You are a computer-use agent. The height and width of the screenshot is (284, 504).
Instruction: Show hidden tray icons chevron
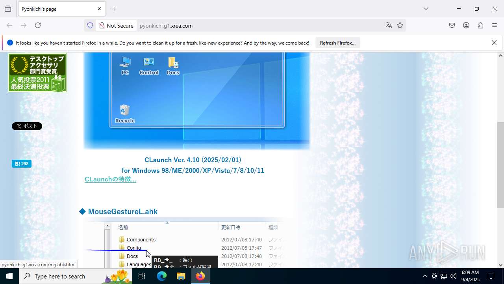(x=424, y=276)
